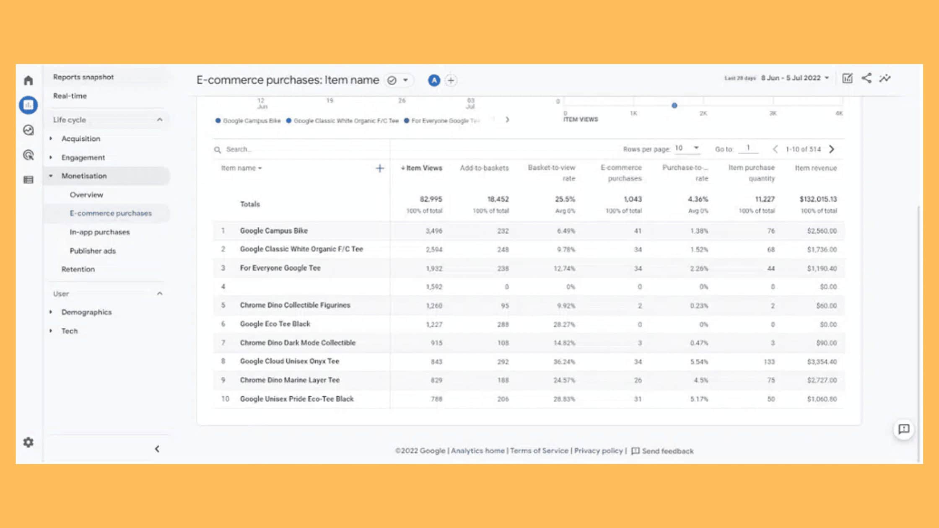Select Google Campus Bike row

pos(529,231)
